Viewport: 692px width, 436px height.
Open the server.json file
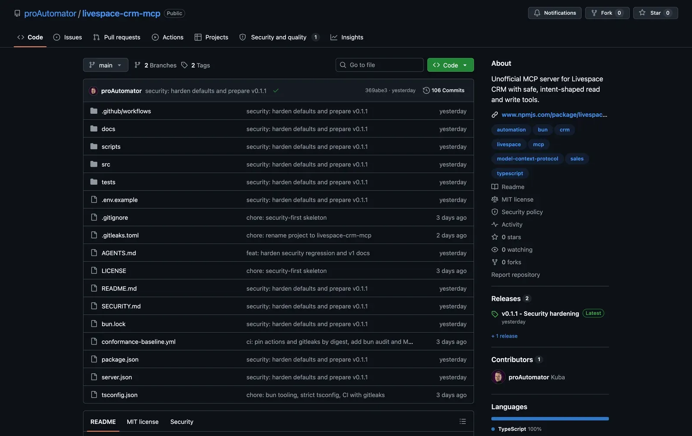pos(117,377)
